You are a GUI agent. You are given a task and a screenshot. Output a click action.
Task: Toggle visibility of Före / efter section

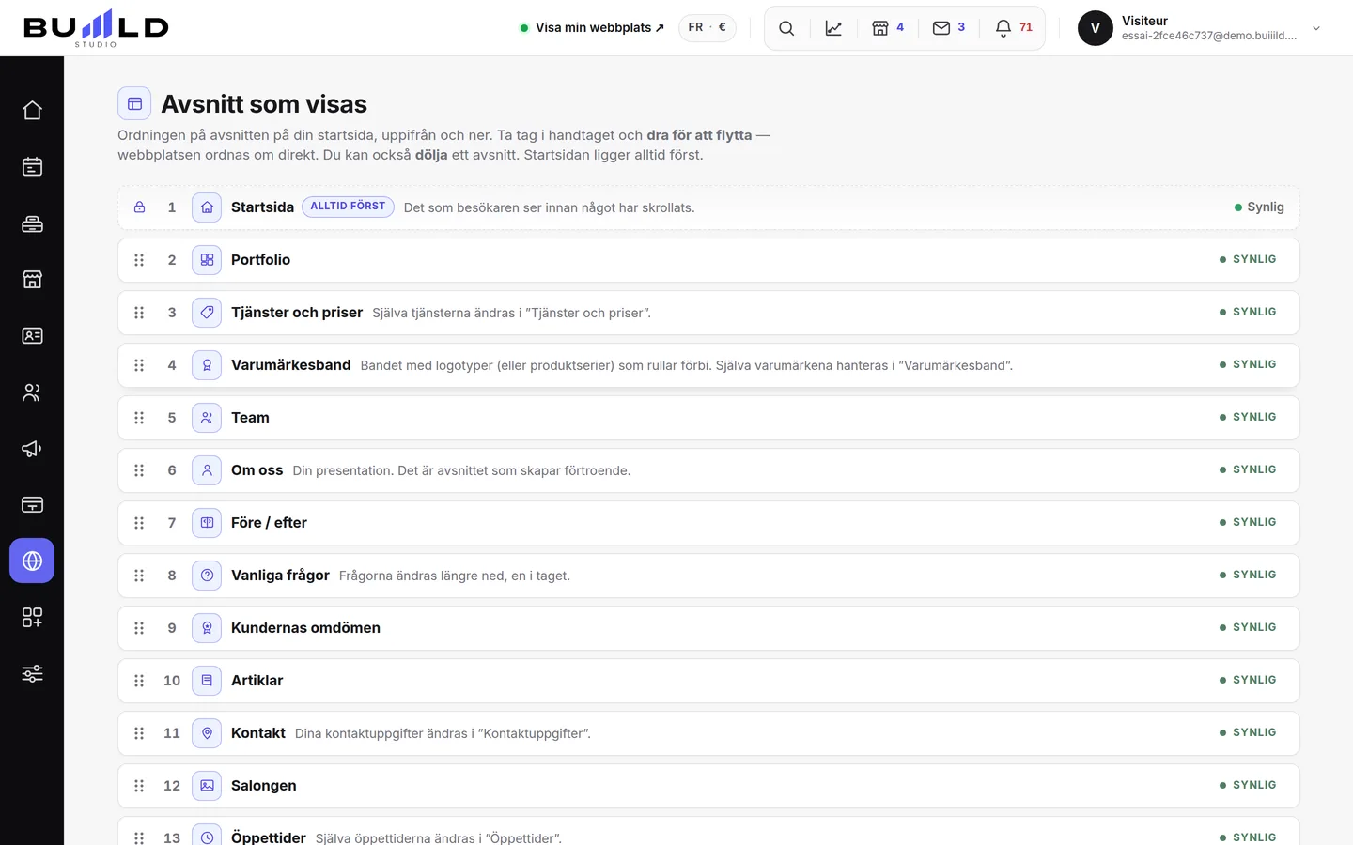(x=1248, y=522)
